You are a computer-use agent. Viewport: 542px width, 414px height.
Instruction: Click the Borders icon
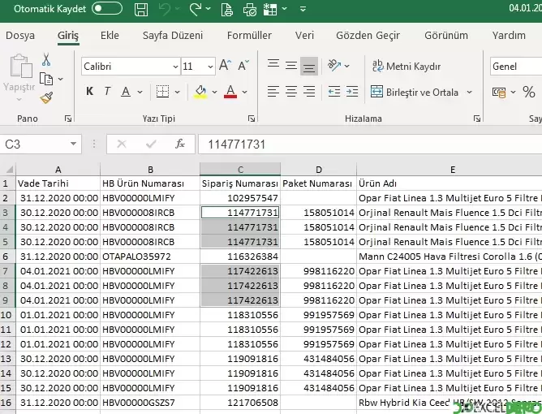coord(162,92)
